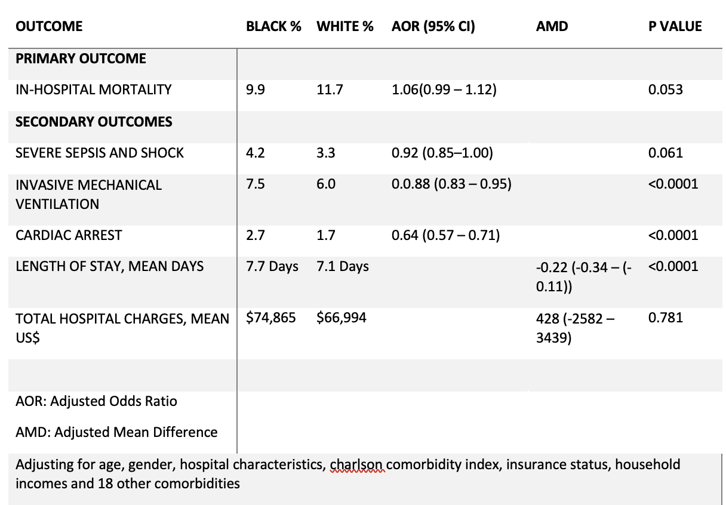Screen dimensions: 726x505
Task: Click the $74,865 hospital charges cell
Action: [x=270, y=318]
